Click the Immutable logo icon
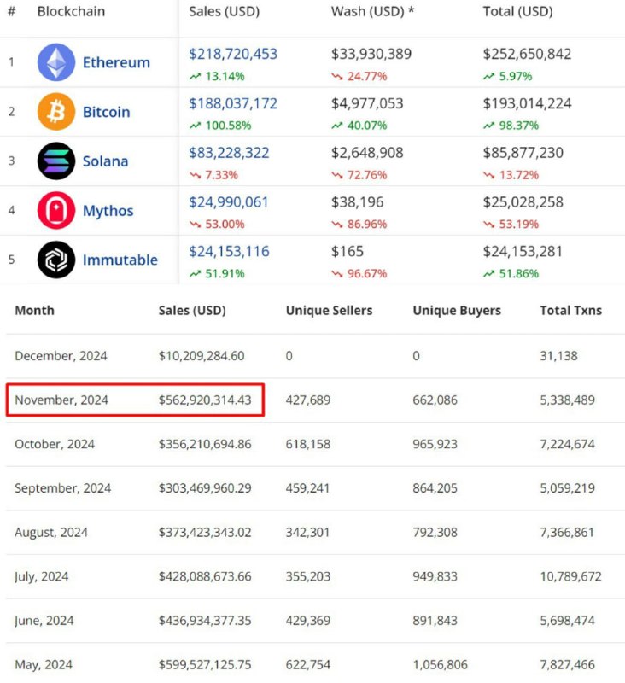This screenshot has width=625, height=683. click(x=56, y=260)
